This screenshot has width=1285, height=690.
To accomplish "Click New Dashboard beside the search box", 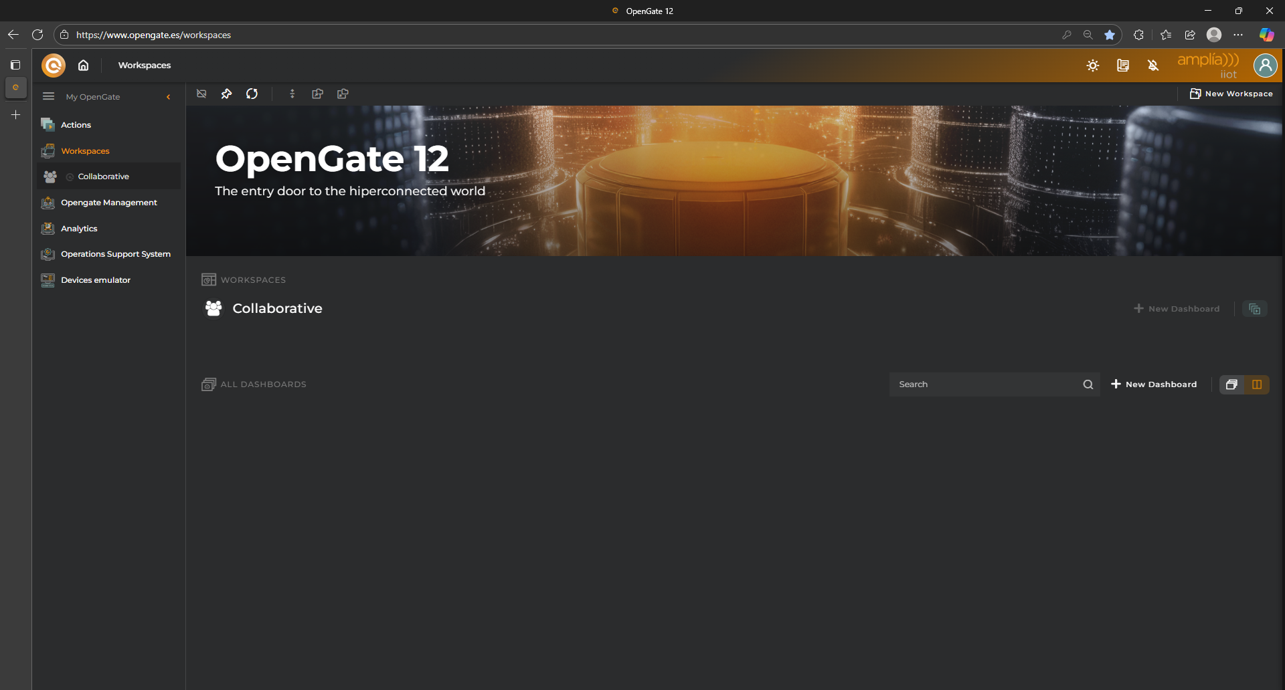I will 1154,384.
